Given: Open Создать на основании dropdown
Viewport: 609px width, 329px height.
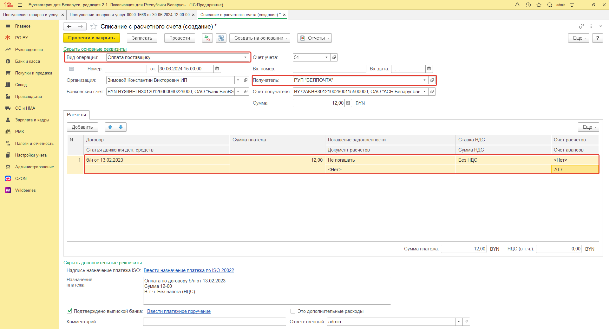Looking at the screenshot, I should pos(260,38).
